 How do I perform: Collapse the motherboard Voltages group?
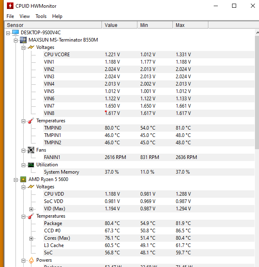coord(23,48)
